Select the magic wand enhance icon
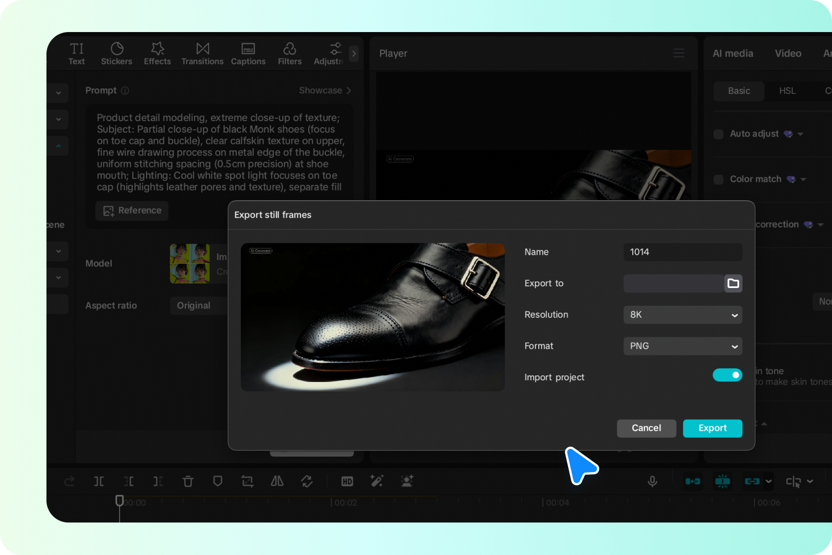Viewport: 832px width, 555px height. pyautogui.click(x=377, y=481)
